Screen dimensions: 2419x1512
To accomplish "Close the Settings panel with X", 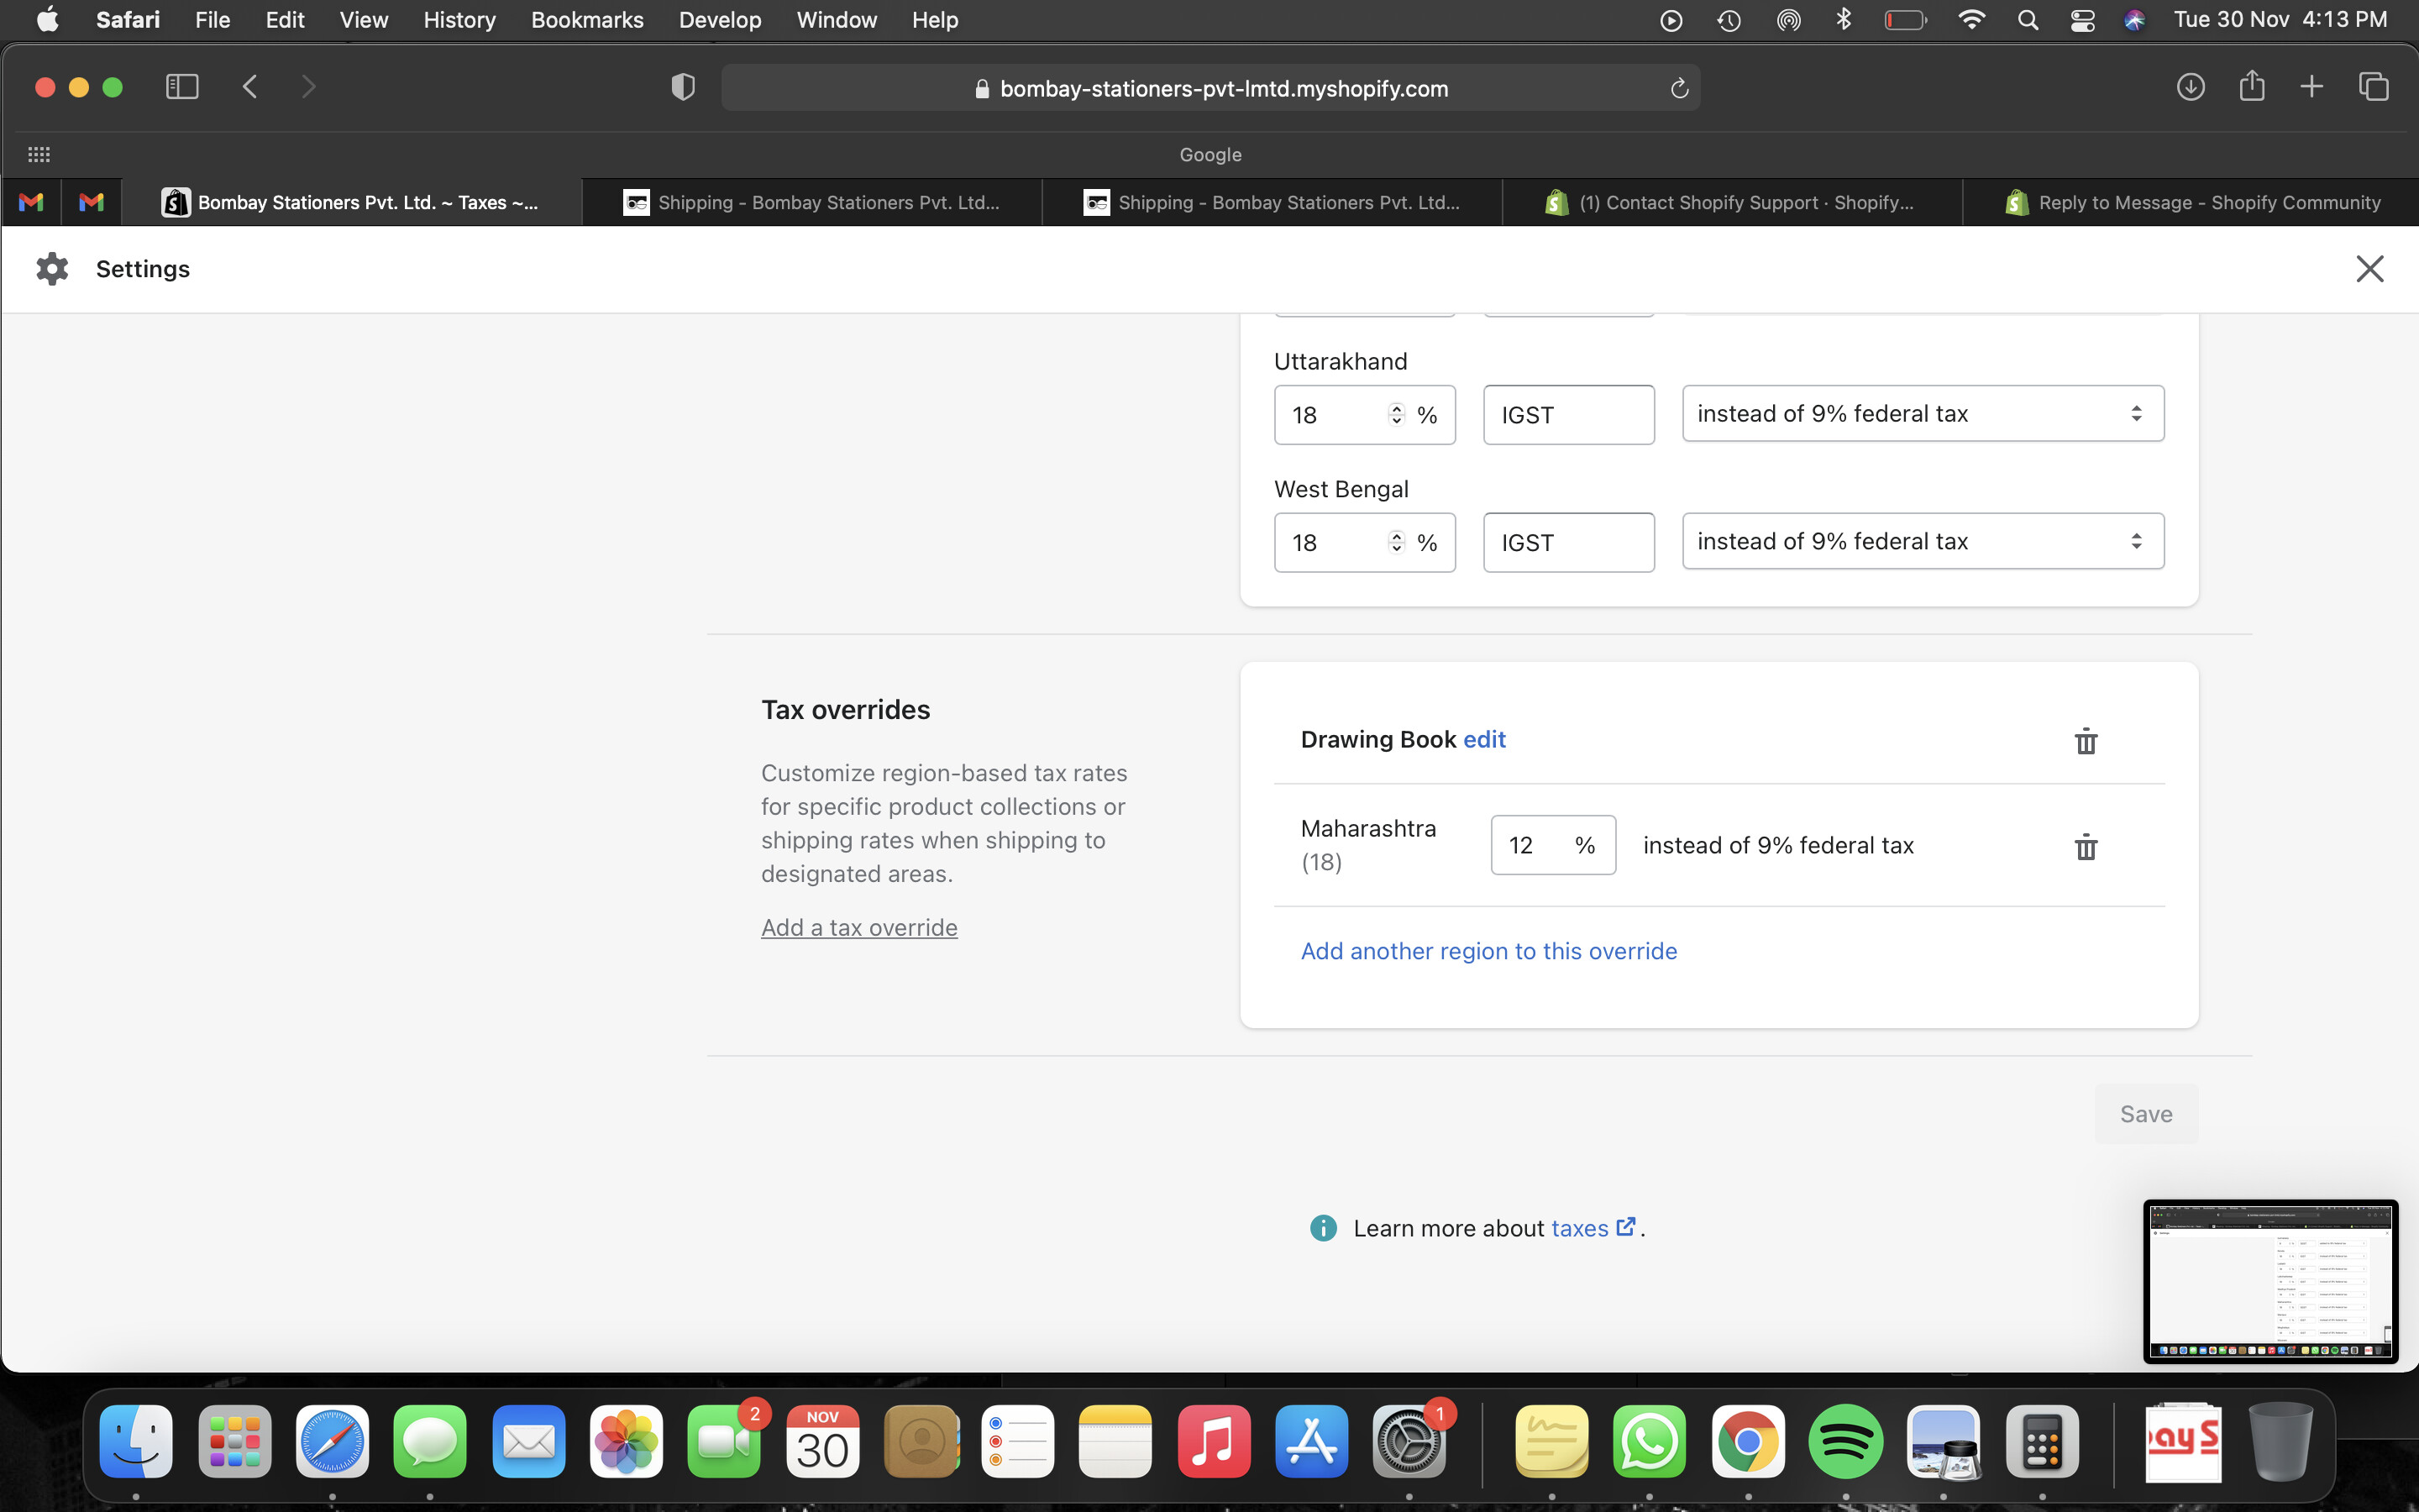I will tap(2369, 269).
